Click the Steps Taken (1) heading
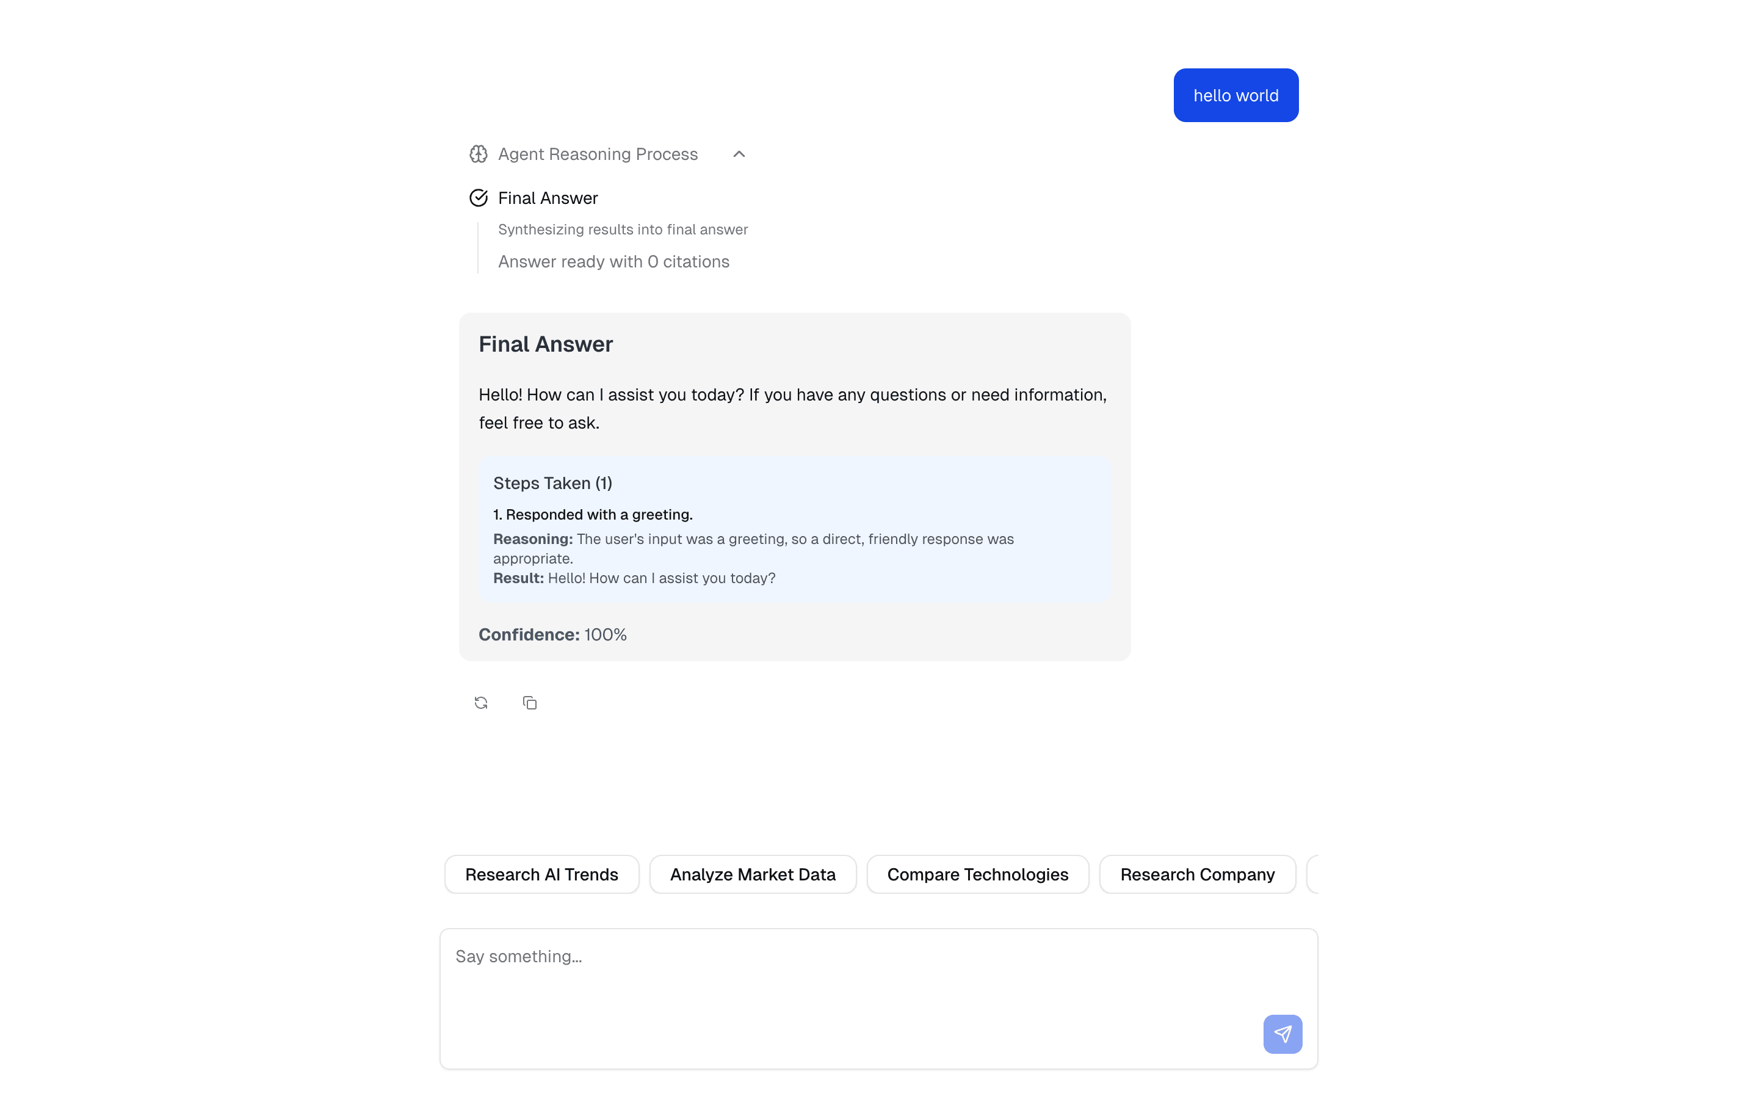Image resolution: width=1758 pixels, height=1099 pixels. [552, 484]
